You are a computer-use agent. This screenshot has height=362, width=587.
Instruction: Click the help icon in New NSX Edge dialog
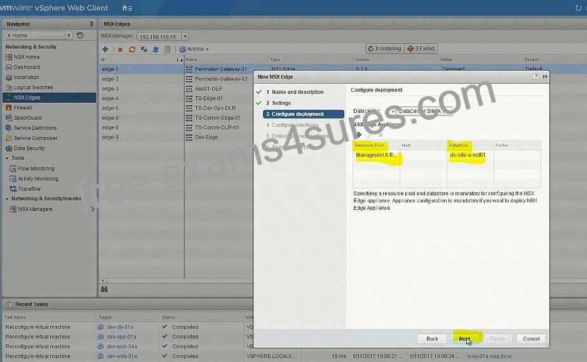coord(536,76)
